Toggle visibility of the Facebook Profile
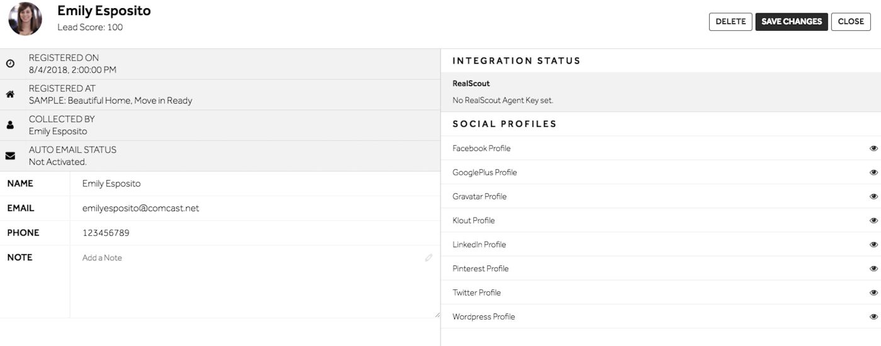The width and height of the screenshot is (881, 346). pos(873,148)
